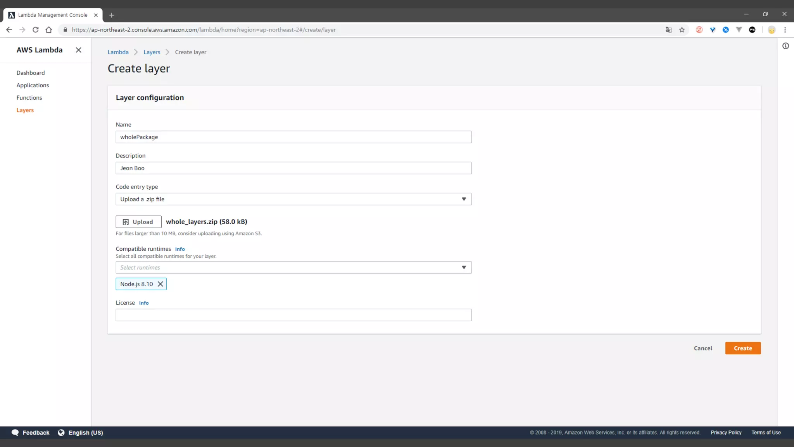This screenshot has width=794, height=447.
Task: Click the browser reload icon
Action: point(35,30)
